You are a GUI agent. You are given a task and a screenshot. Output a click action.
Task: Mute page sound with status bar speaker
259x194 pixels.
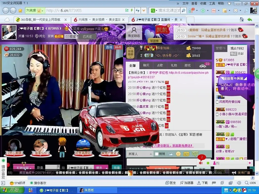click(239, 183)
